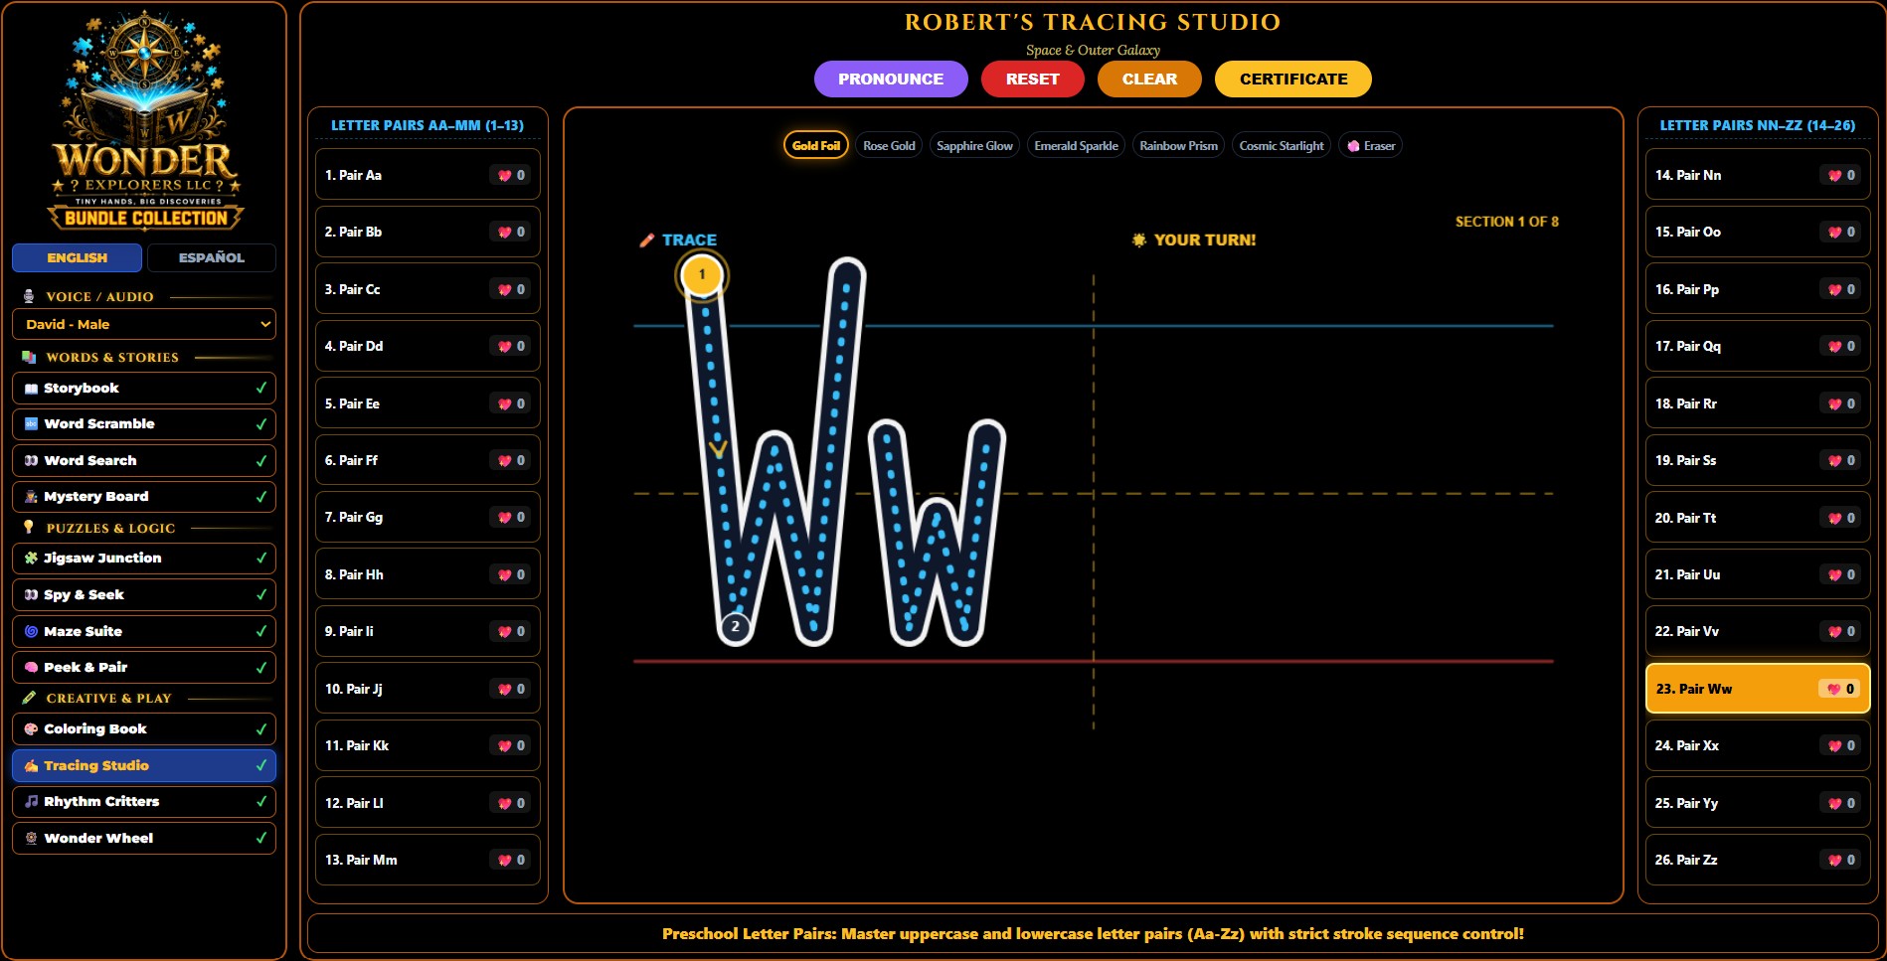The height and width of the screenshot is (961, 1887).
Task: Choose the Rainbow Prism pen style
Action: point(1178,146)
